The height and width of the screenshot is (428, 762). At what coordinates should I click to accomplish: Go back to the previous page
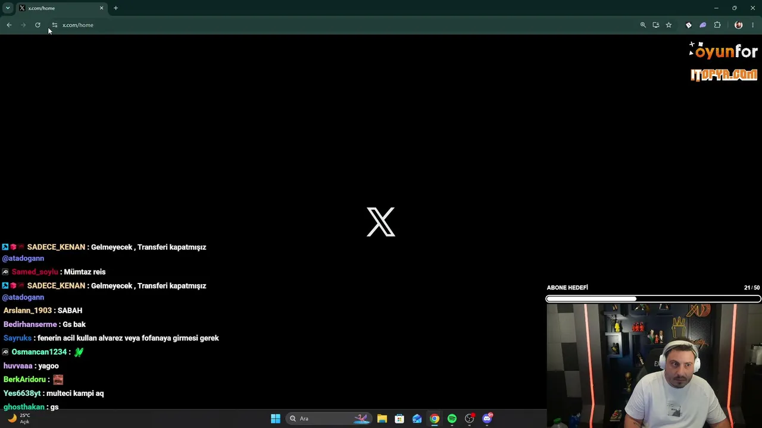[9, 25]
